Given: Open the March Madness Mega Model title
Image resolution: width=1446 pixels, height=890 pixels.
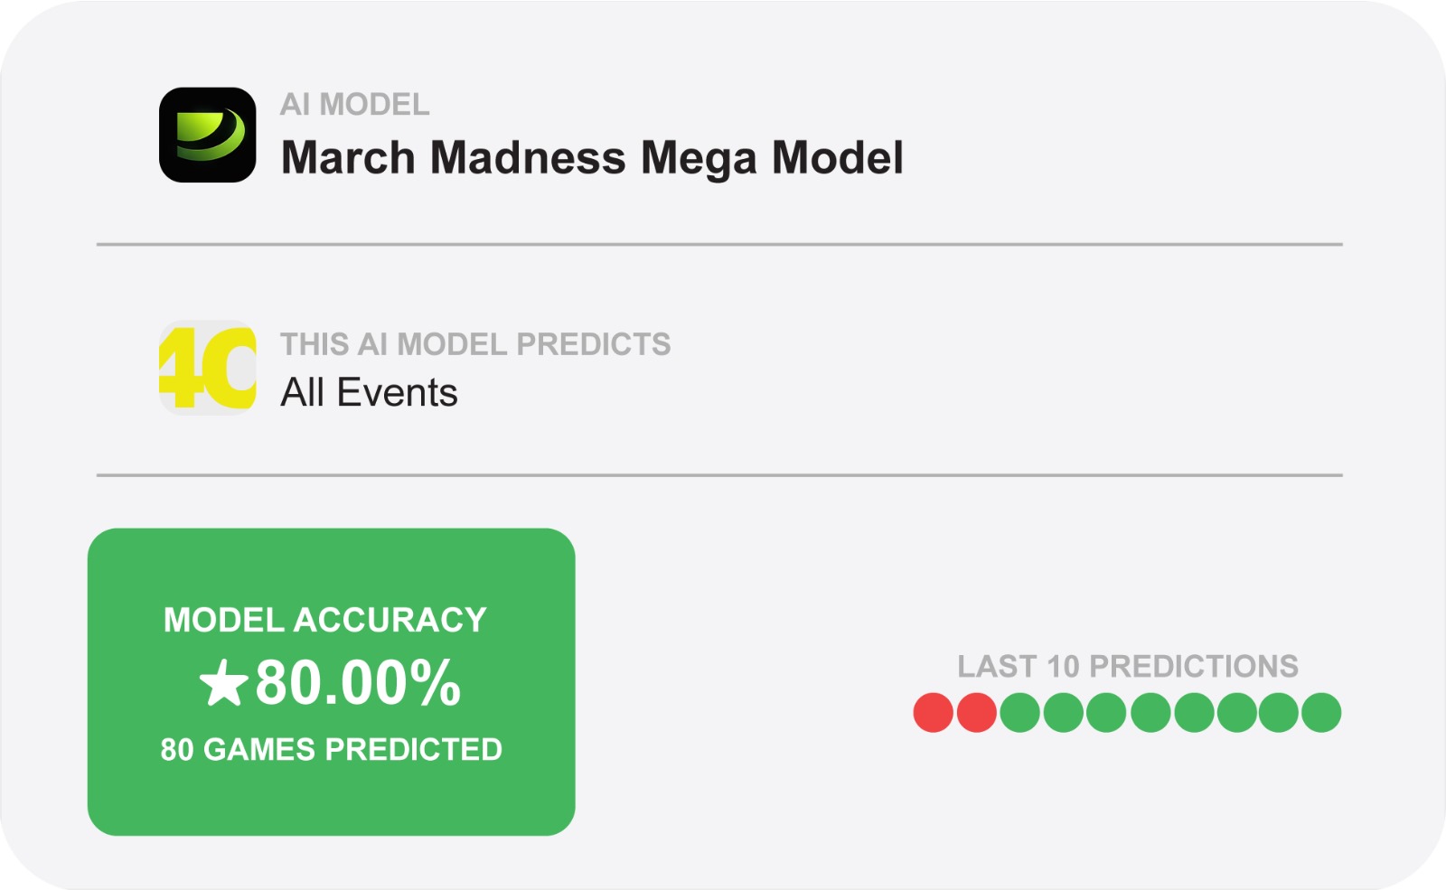Looking at the screenshot, I should point(592,158).
